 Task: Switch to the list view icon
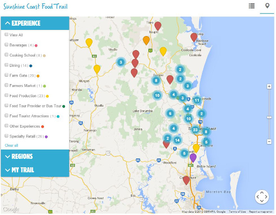click(x=252, y=6)
